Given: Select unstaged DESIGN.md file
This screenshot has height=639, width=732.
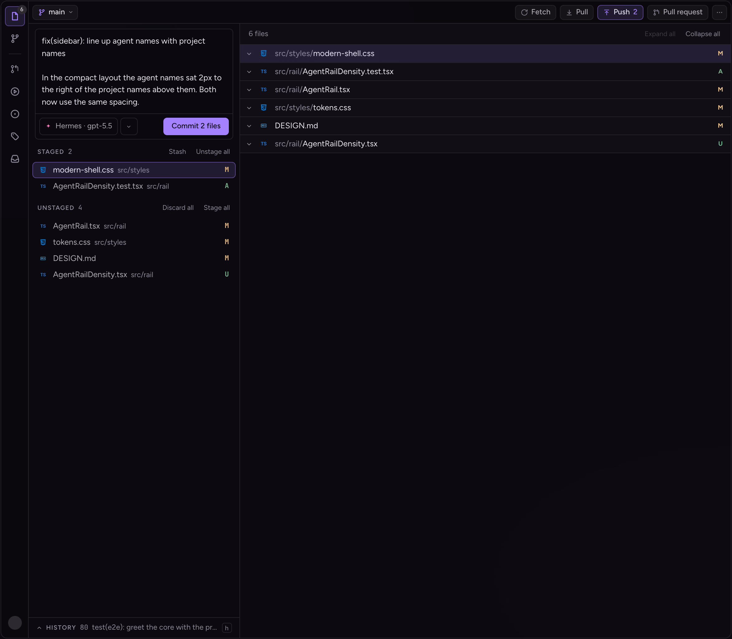Looking at the screenshot, I should coord(134,258).
